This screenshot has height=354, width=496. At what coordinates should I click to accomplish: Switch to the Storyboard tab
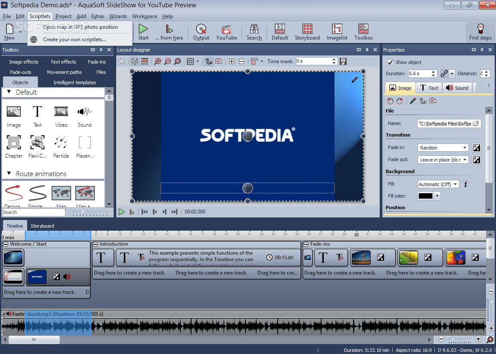(x=42, y=226)
